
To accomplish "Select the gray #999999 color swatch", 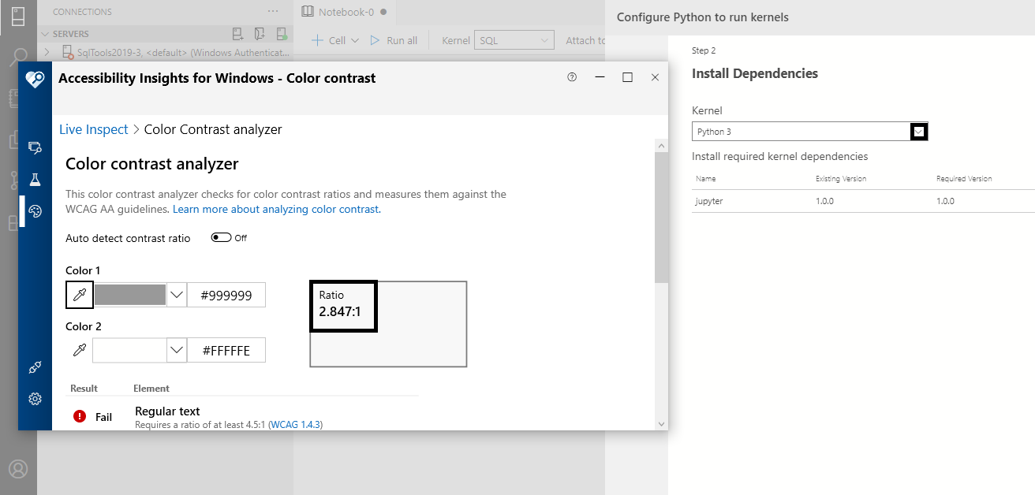I will (x=132, y=295).
